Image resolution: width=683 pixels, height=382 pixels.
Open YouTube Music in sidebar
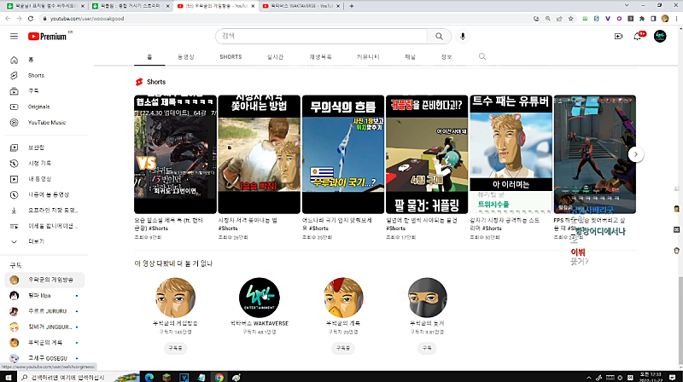point(46,122)
